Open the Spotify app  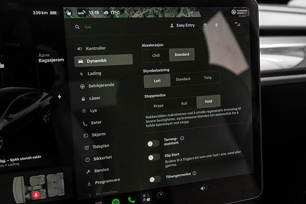[x=115, y=201]
